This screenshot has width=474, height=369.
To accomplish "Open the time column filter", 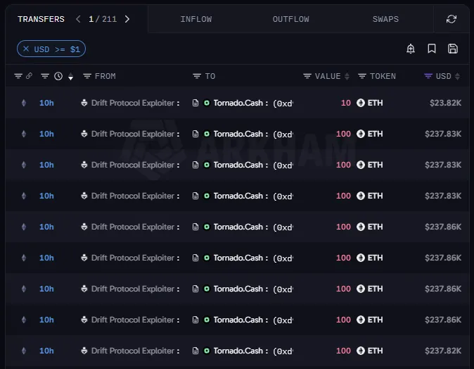I will [x=45, y=76].
